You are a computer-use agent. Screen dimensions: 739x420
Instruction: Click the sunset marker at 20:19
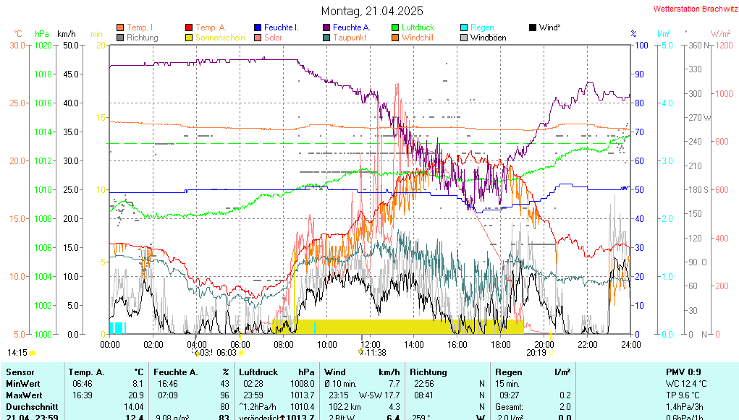(x=551, y=353)
